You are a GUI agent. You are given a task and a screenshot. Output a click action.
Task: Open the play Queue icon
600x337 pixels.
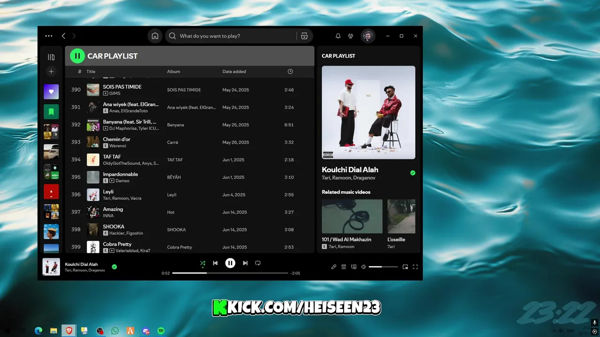tap(344, 267)
